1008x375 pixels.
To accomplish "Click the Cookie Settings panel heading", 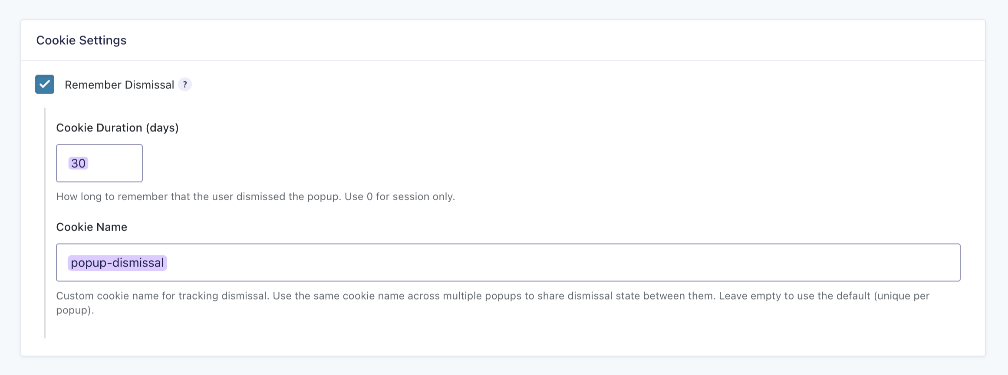I will coord(81,40).
